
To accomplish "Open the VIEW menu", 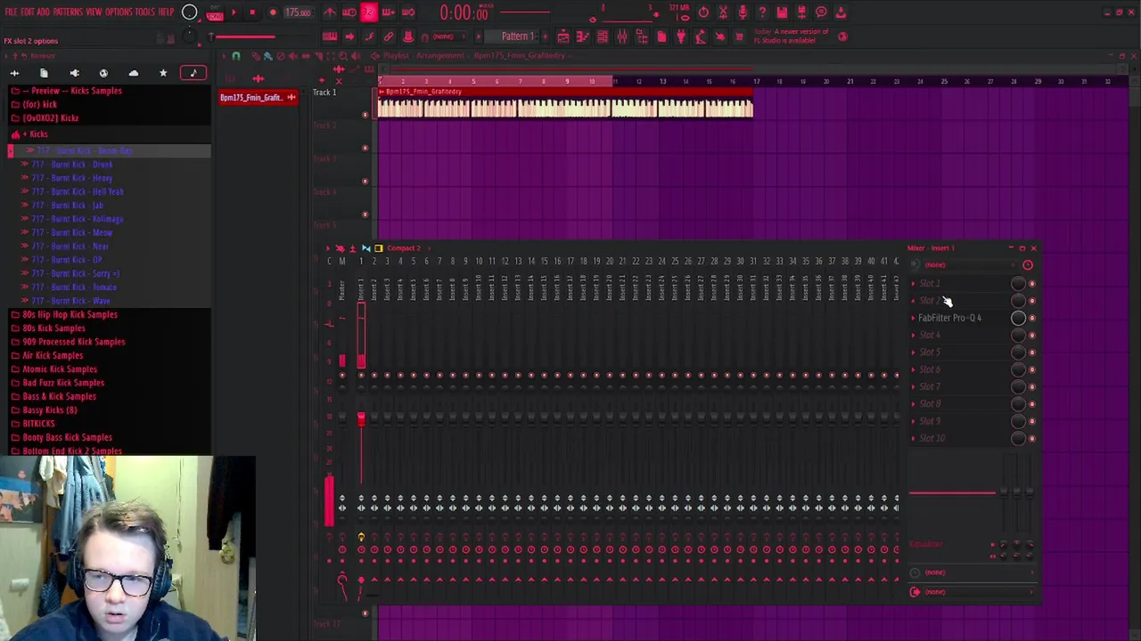I will [x=94, y=12].
